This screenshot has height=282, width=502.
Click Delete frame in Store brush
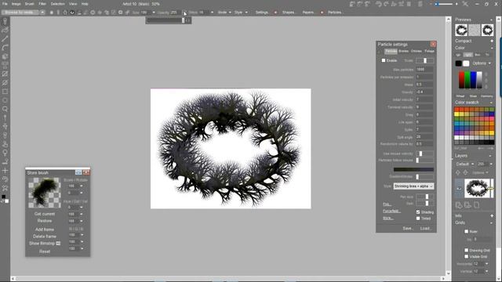click(x=45, y=237)
